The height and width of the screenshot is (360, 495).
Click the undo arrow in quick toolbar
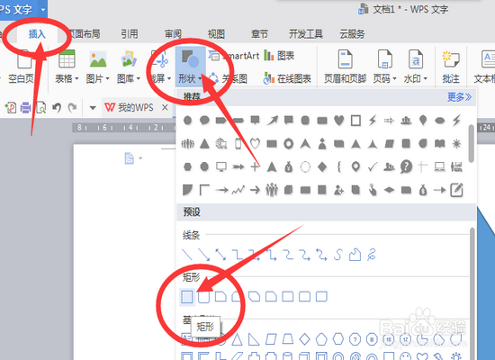tap(57, 108)
